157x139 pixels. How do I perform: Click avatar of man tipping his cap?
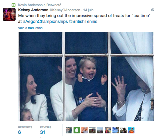(85, 130)
